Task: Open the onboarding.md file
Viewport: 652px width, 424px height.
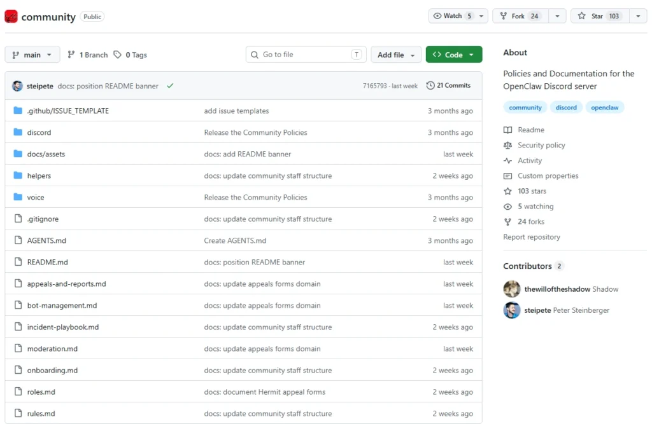Action: click(x=52, y=370)
